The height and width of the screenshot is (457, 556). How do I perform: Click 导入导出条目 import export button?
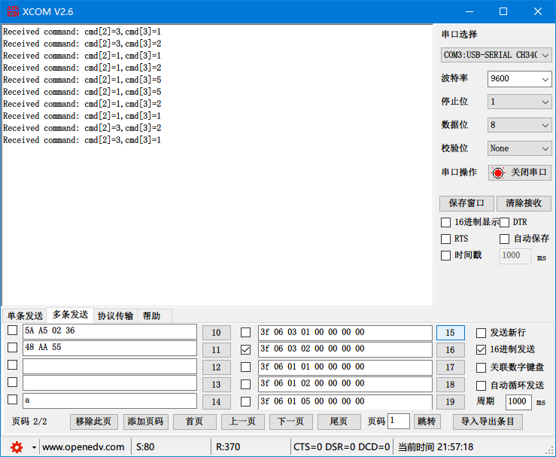tap(488, 422)
